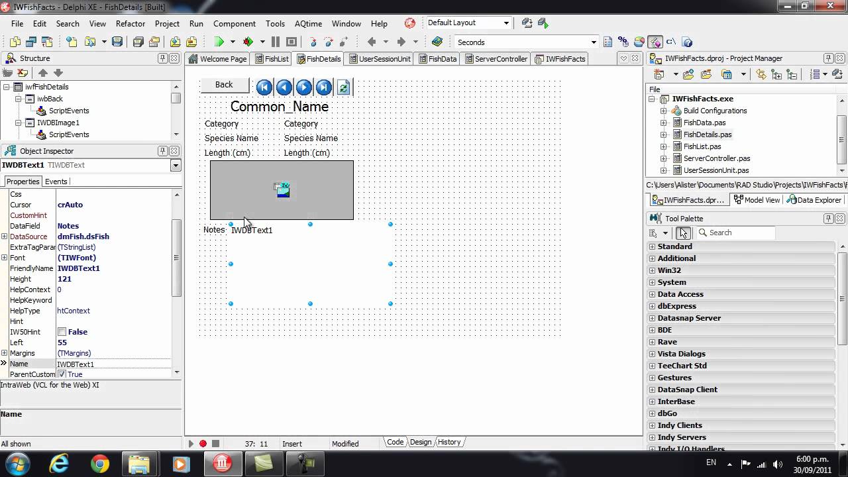Click the Pause toolbar icon
Image resolution: width=848 pixels, height=477 pixels.
276,42
